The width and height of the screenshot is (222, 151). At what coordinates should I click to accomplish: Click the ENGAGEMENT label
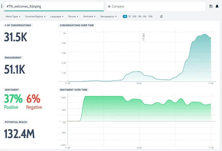[13, 58]
